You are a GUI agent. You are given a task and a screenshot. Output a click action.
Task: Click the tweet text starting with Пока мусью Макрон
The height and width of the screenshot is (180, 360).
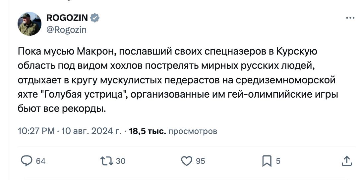point(178,80)
